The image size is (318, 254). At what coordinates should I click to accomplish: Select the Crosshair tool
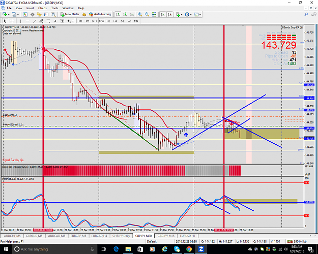point(12,21)
